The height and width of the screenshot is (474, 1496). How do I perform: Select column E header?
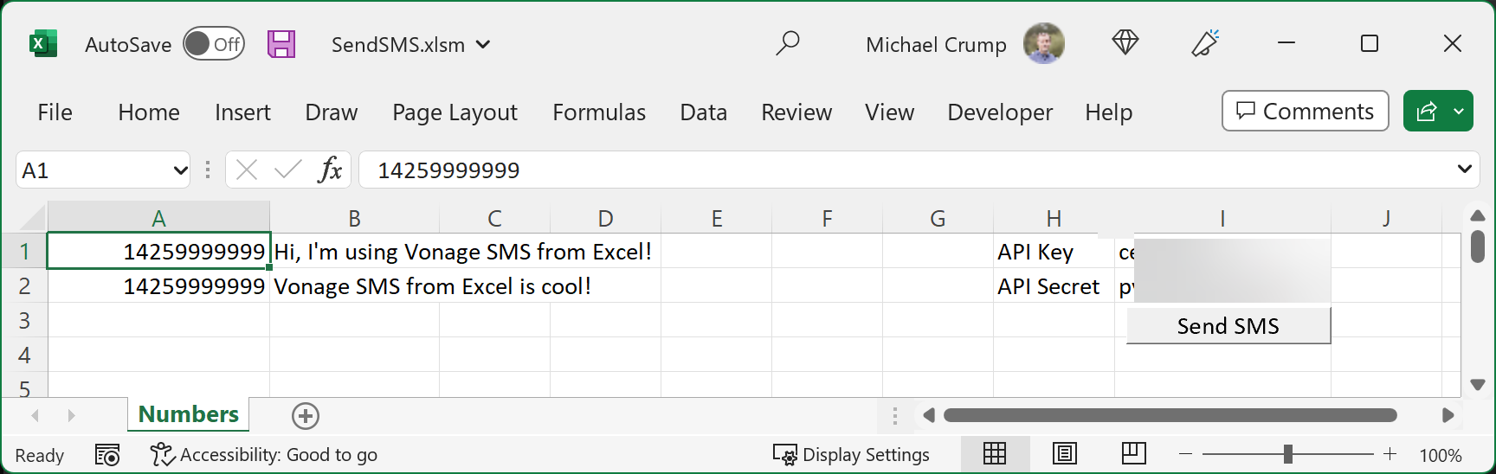click(x=717, y=218)
